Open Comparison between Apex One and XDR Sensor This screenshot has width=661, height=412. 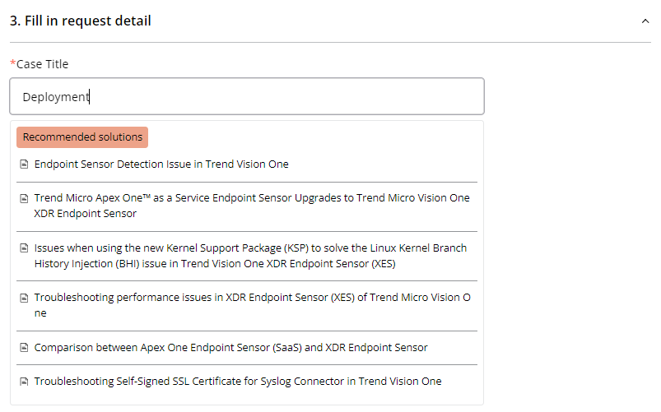[230, 348]
